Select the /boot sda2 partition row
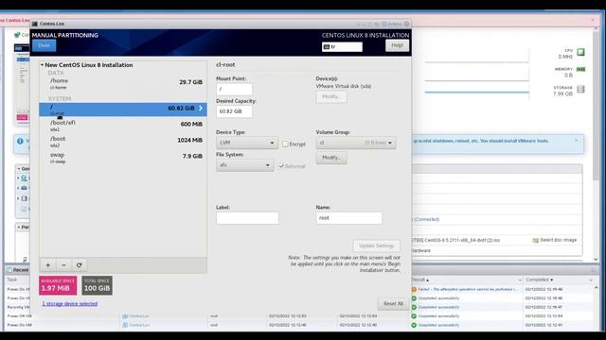606x340 pixels. coord(123,141)
